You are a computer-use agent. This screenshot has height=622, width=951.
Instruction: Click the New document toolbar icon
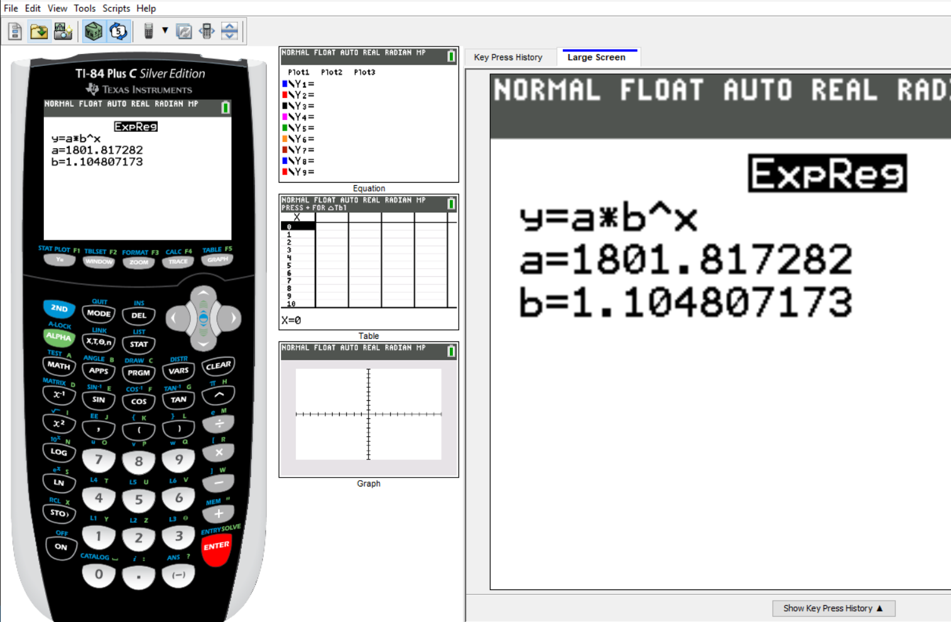(15, 31)
